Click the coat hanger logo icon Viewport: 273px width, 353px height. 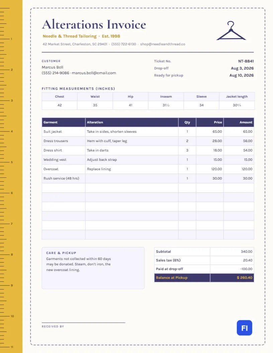tap(231, 31)
